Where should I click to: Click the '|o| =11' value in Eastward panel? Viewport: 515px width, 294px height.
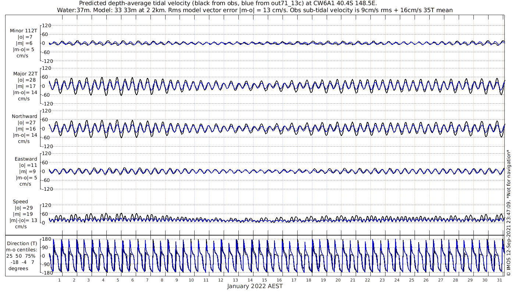tap(28, 165)
